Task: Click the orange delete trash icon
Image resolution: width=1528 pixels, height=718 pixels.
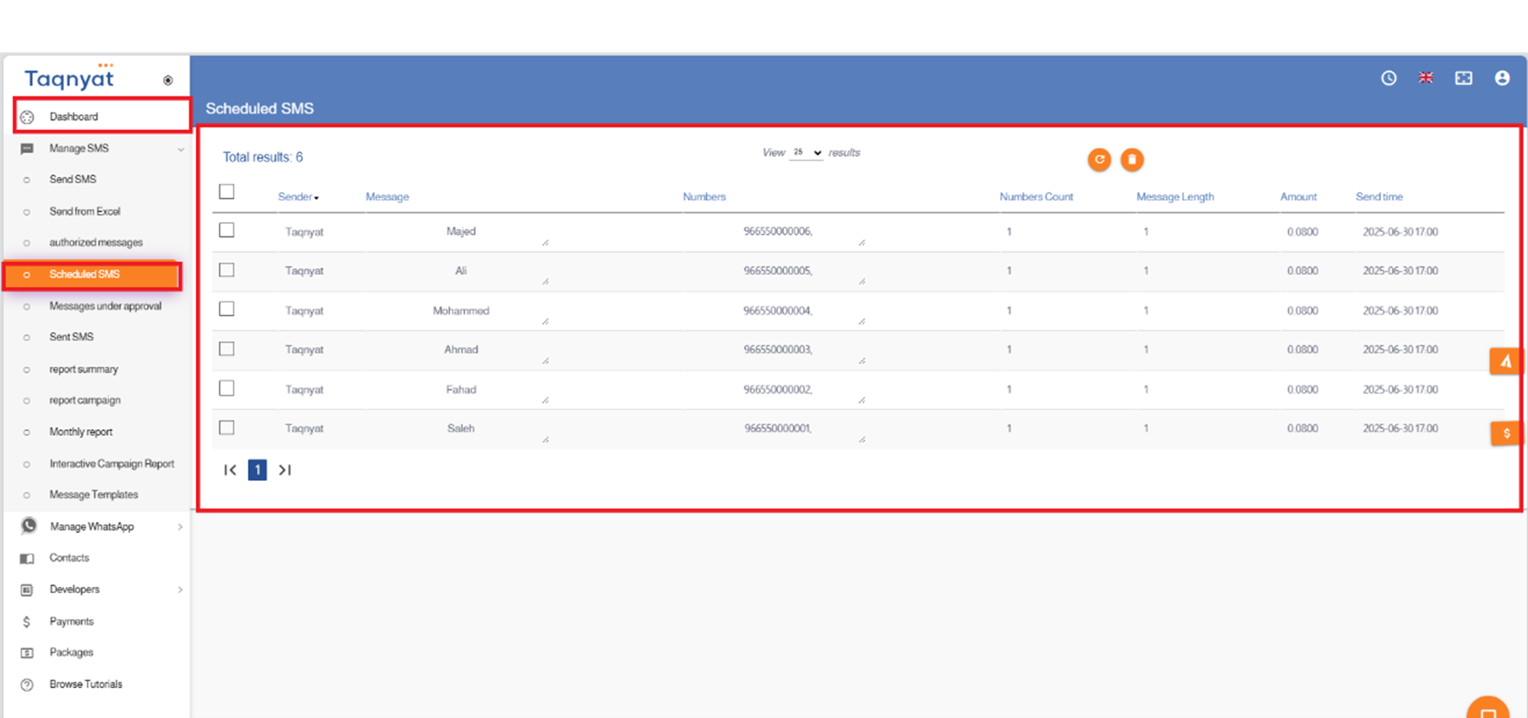Action: click(1131, 159)
